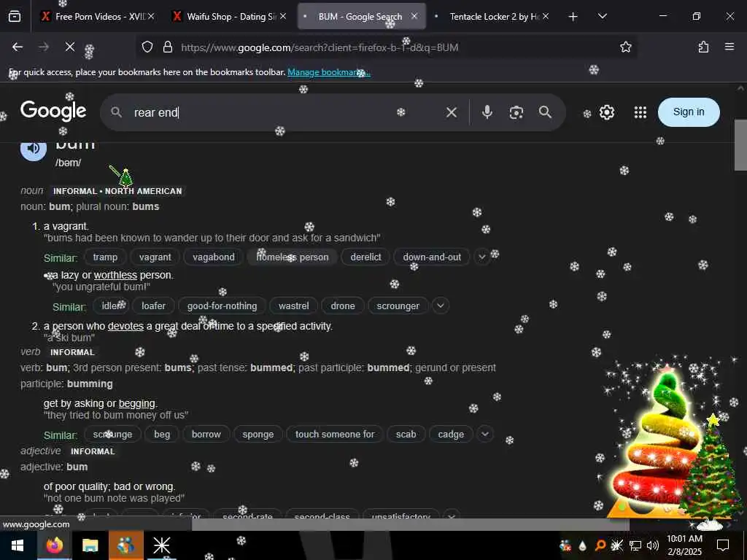Switch to Waifu Shop tab
The width and height of the screenshot is (747, 560).
pos(229,17)
